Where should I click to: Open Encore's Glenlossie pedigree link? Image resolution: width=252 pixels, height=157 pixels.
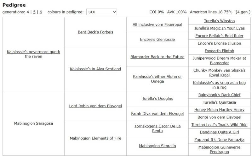pos(157,40)
